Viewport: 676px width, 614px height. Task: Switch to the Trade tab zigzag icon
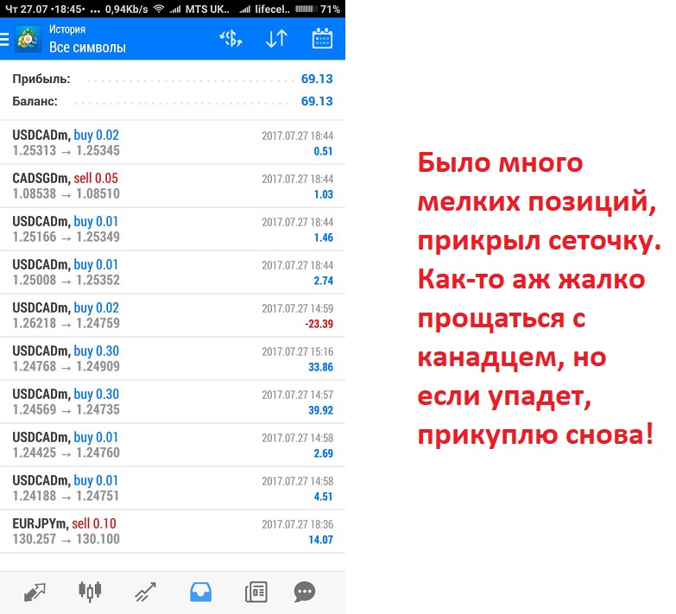pyautogui.click(x=145, y=592)
